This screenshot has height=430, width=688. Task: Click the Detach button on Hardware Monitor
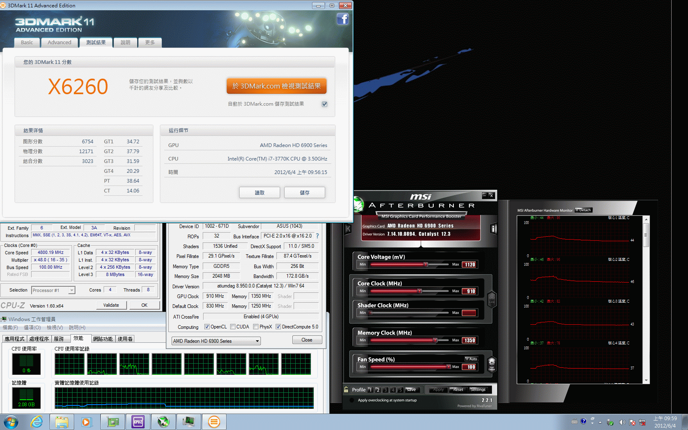pos(584,210)
